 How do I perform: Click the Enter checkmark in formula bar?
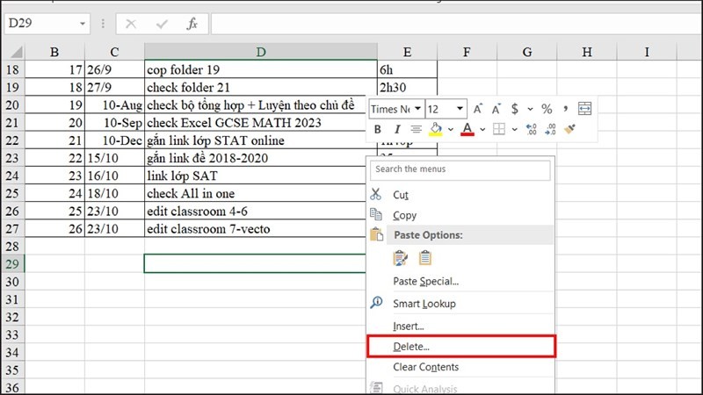pos(162,24)
